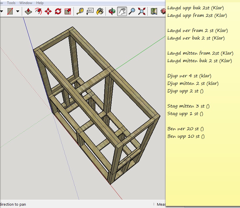Click the sticky note line 'Ben ner 20 st ()'
The image size is (240, 208).
click(185, 129)
